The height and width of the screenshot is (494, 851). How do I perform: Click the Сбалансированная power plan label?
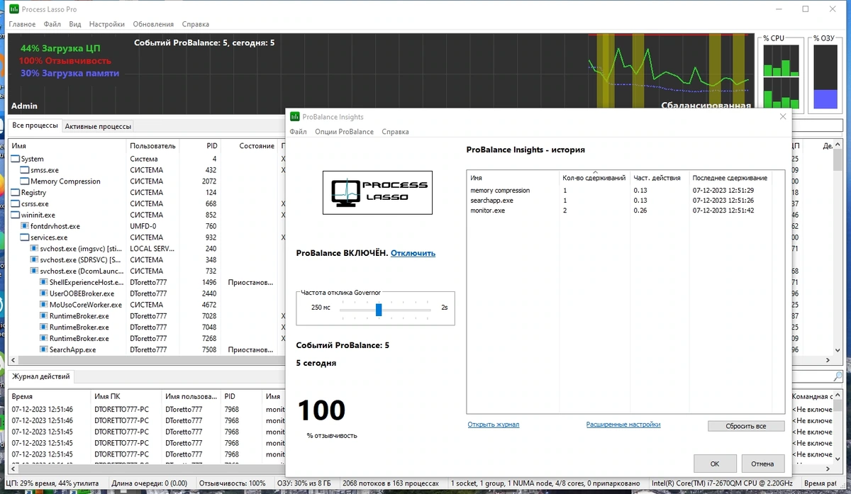(706, 106)
